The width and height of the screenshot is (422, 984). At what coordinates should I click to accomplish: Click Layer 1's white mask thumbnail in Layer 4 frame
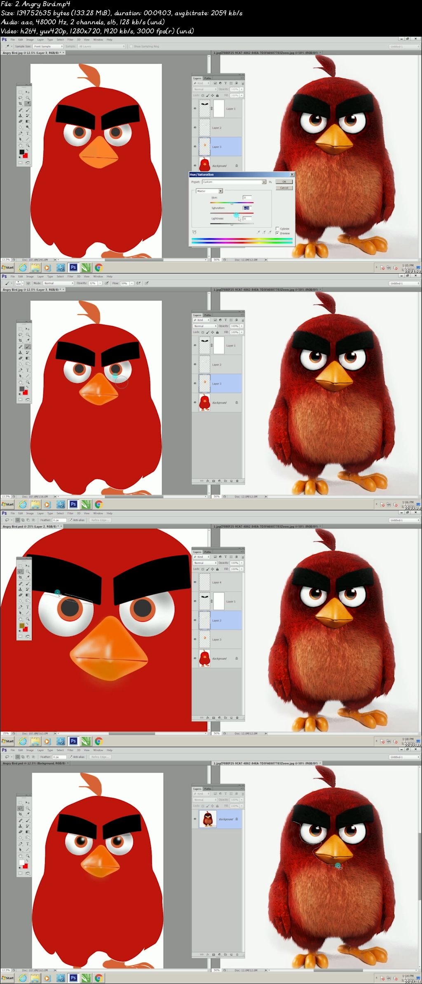point(219,601)
